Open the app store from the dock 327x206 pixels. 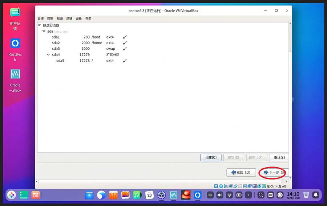(x=113, y=195)
